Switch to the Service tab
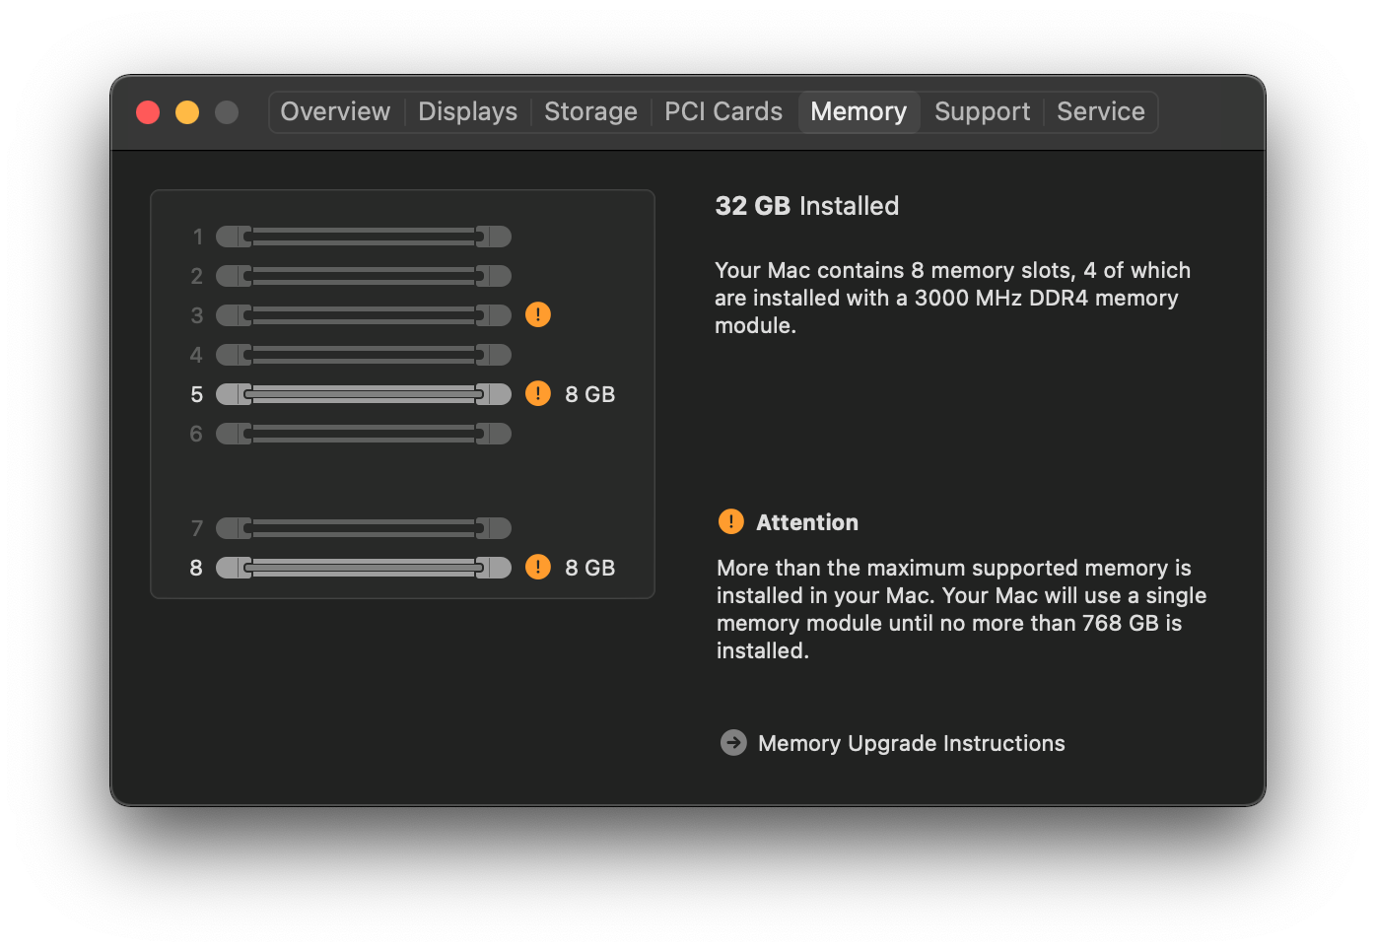The width and height of the screenshot is (1376, 952). tap(1100, 111)
